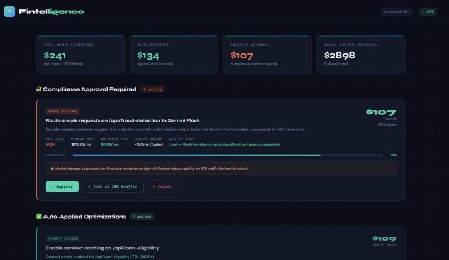449x260 pixels.
Task: Choose Test on 10% traffic
Action: tap(113, 187)
